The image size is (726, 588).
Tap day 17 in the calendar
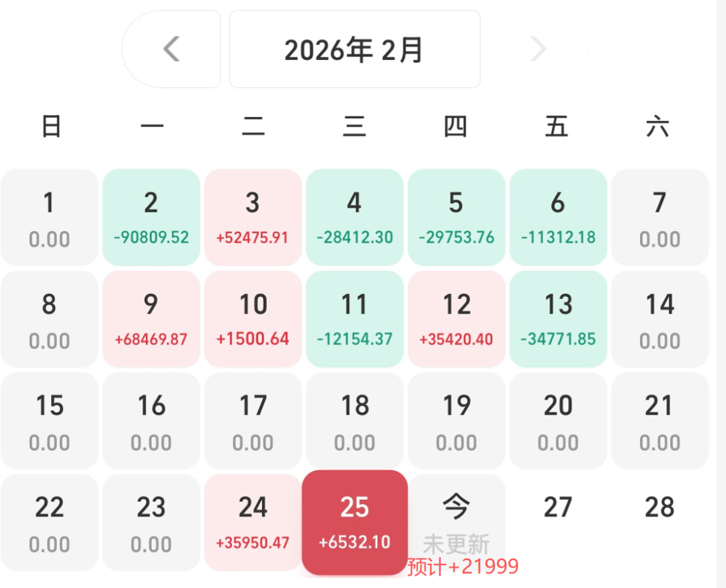point(253,421)
